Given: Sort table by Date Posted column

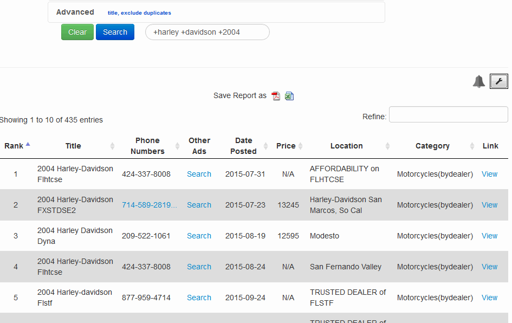Looking at the screenshot, I should coord(244,146).
